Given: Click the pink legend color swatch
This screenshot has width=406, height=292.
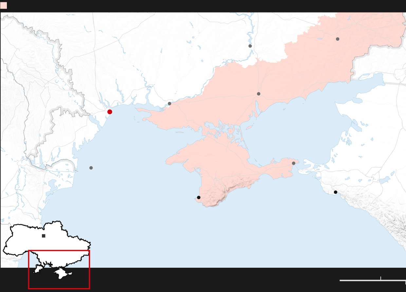Looking at the screenshot, I should [4, 6].
